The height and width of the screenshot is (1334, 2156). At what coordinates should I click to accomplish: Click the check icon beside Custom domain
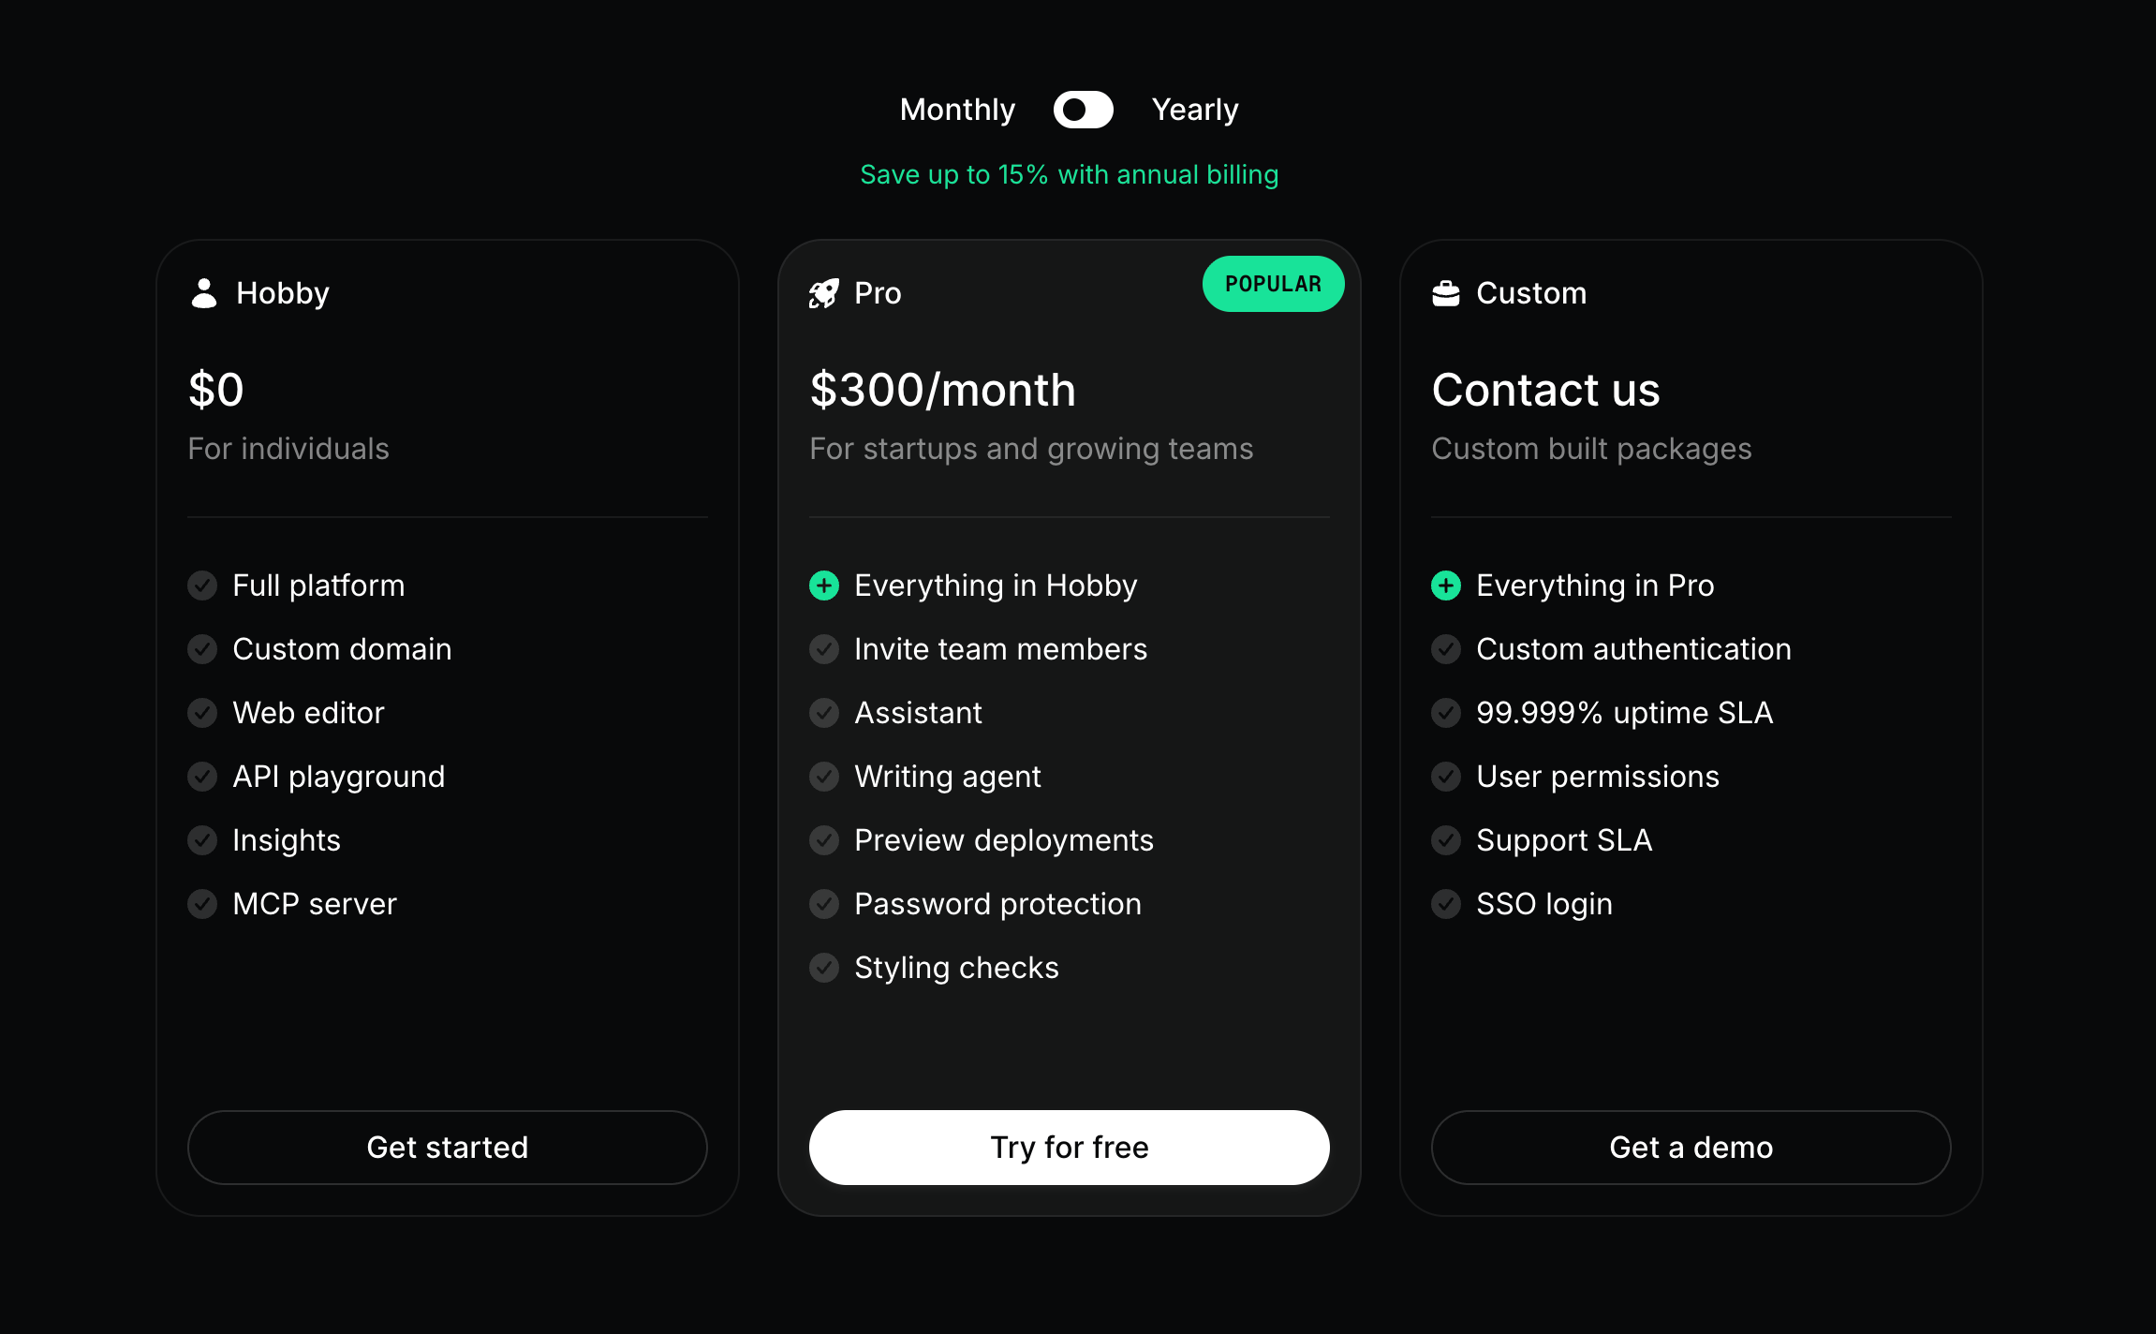tap(202, 648)
